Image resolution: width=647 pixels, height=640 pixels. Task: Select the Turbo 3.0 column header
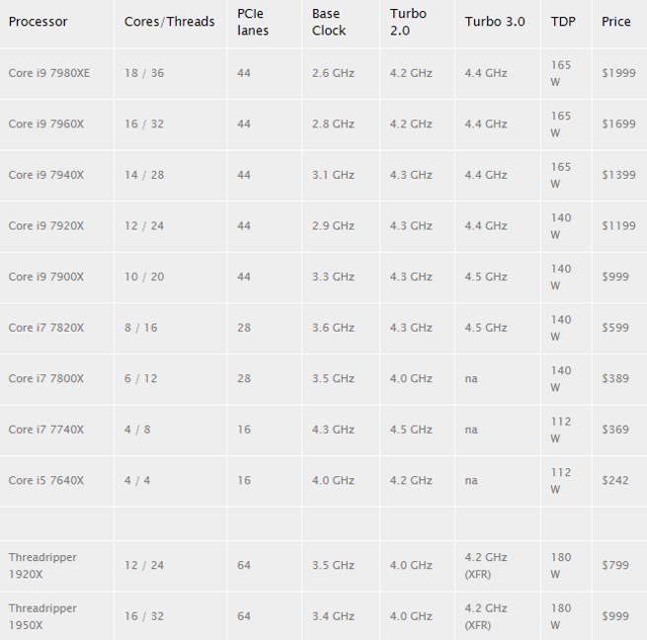(x=495, y=22)
